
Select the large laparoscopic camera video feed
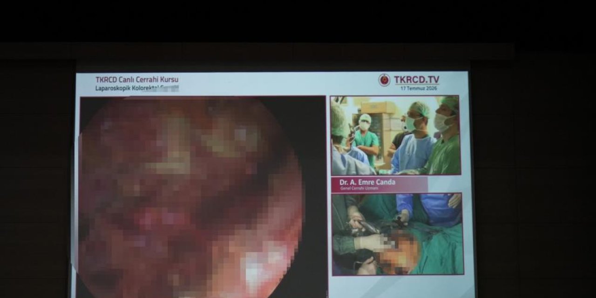203,196
